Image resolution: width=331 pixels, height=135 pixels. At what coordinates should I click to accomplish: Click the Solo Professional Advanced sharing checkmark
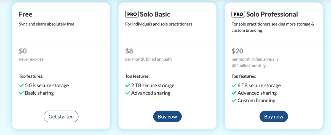[x=234, y=93]
